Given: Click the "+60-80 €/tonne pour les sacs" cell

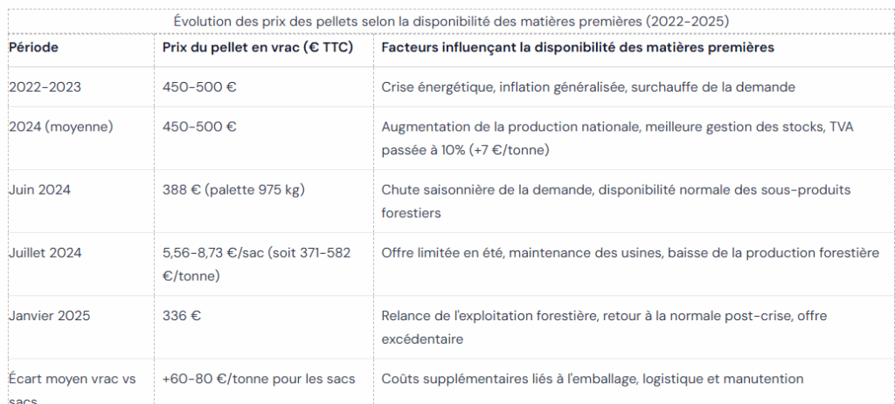Looking at the screenshot, I should [258, 380].
